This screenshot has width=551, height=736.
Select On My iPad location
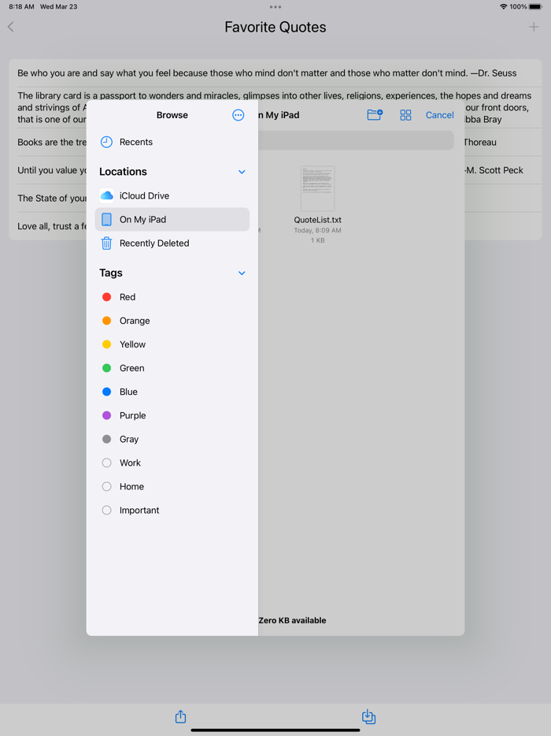[142, 219]
